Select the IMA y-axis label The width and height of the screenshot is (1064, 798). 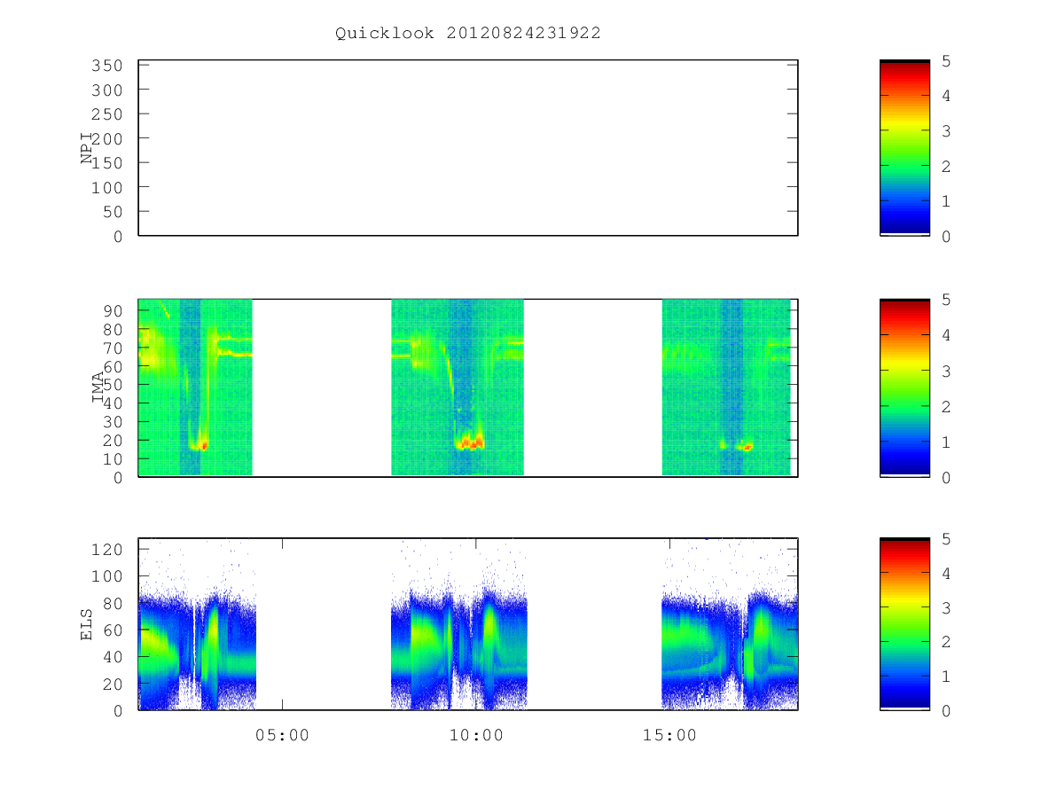[99, 387]
